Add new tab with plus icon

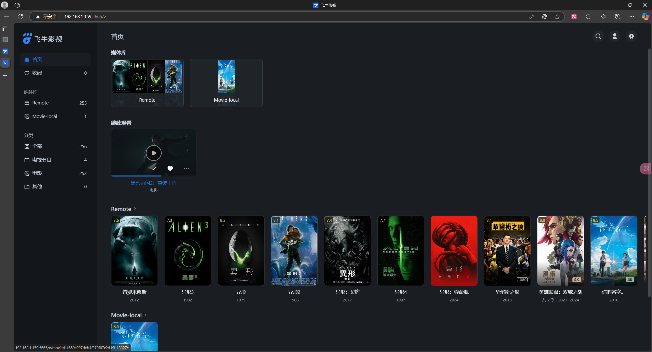click(5, 76)
